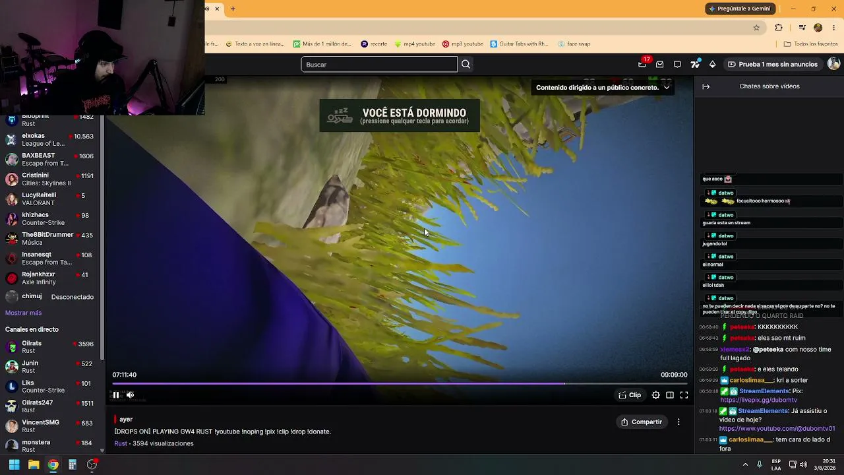Create a clip with the Clip button
The height and width of the screenshot is (475, 844).
(630, 395)
